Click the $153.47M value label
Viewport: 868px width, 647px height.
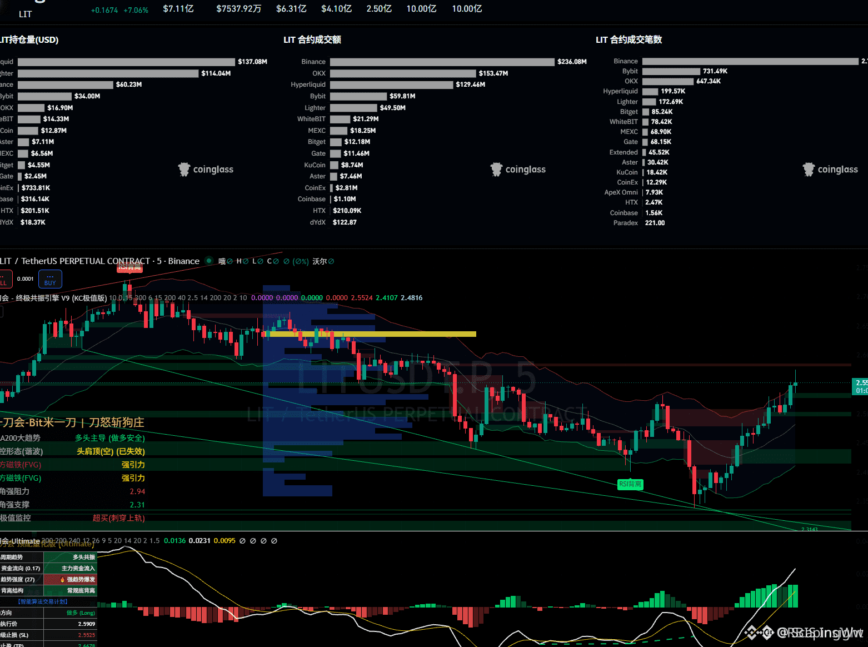pos(493,73)
